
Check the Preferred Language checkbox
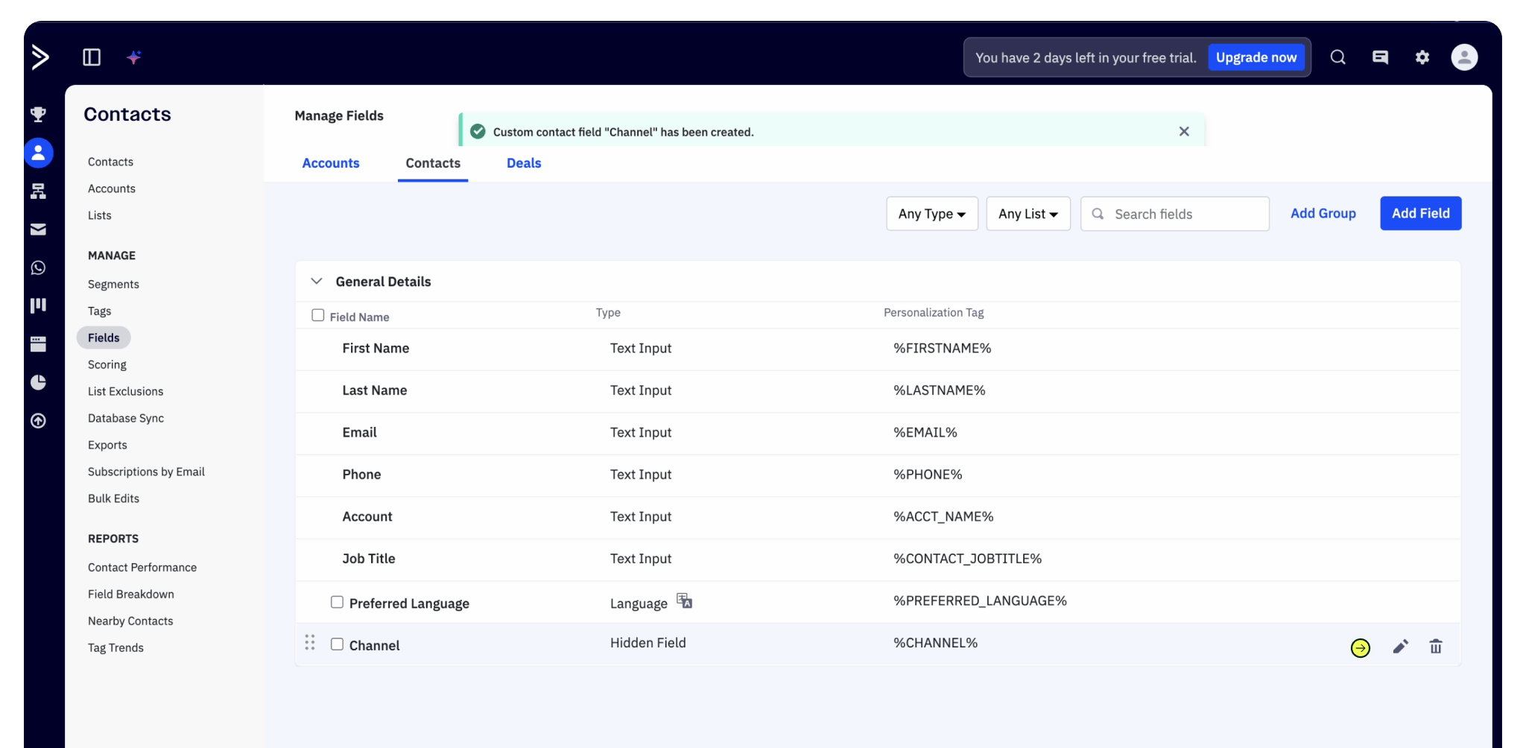pos(338,602)
